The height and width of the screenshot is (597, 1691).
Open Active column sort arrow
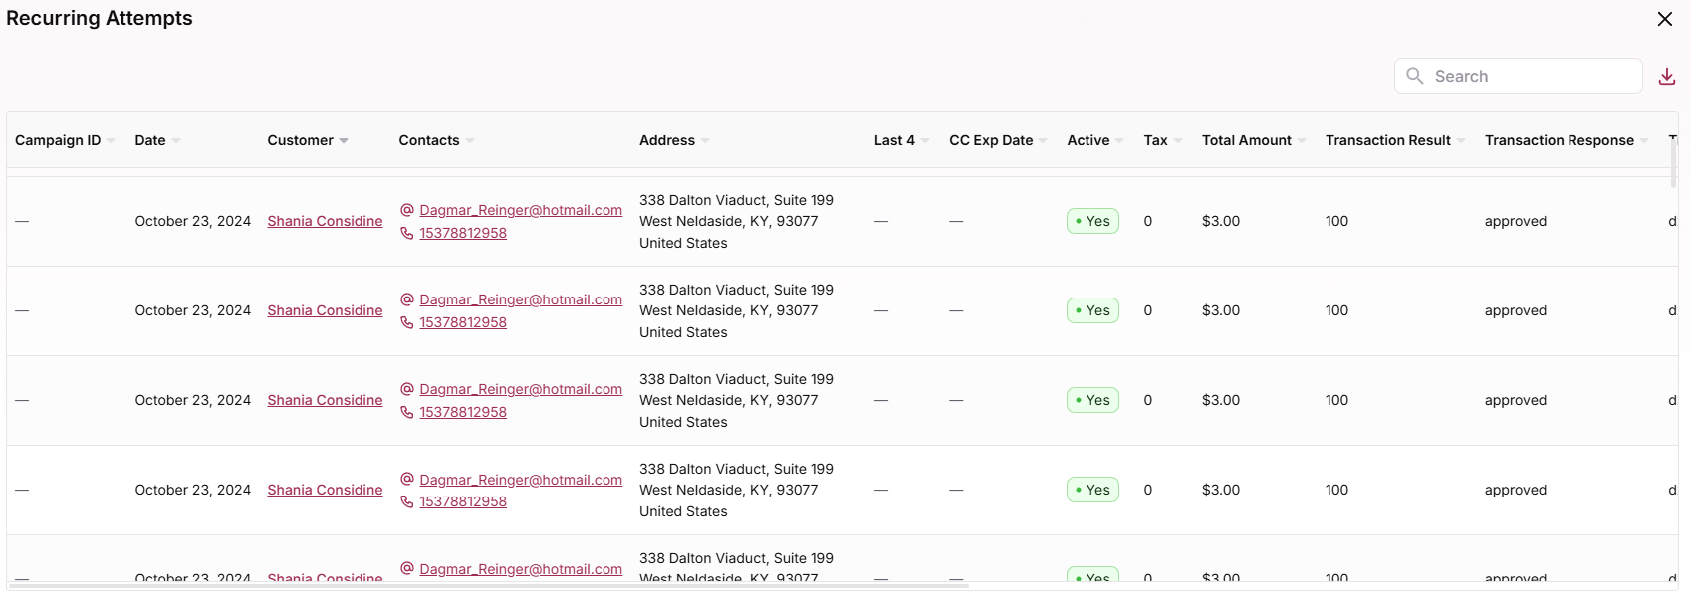tap(1119, 141)
